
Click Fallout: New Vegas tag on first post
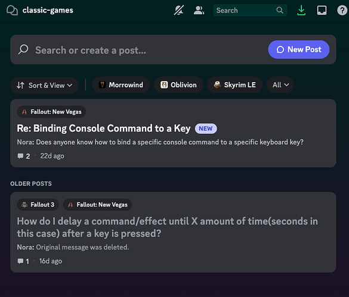pos(51,112)
